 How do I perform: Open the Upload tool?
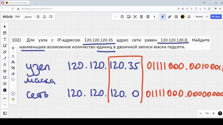[5, 84]
